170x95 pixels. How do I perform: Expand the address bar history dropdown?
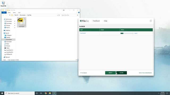tap(58, 15)
